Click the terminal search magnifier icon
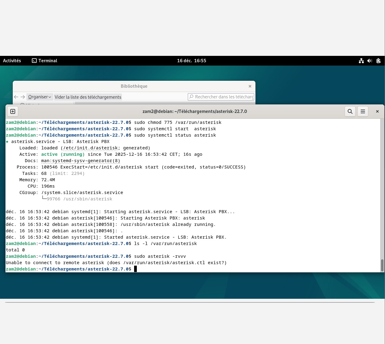The width and height of the screenshot is (385, 344). click(350, 111)
